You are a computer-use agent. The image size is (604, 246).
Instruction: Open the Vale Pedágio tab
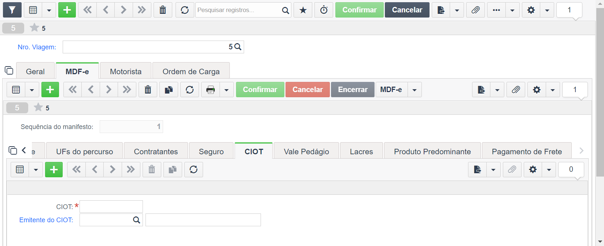306,151
